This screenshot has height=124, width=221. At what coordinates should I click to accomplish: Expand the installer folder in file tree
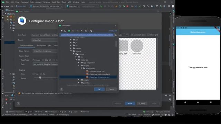pyautogui.click(x=79, y=80)
